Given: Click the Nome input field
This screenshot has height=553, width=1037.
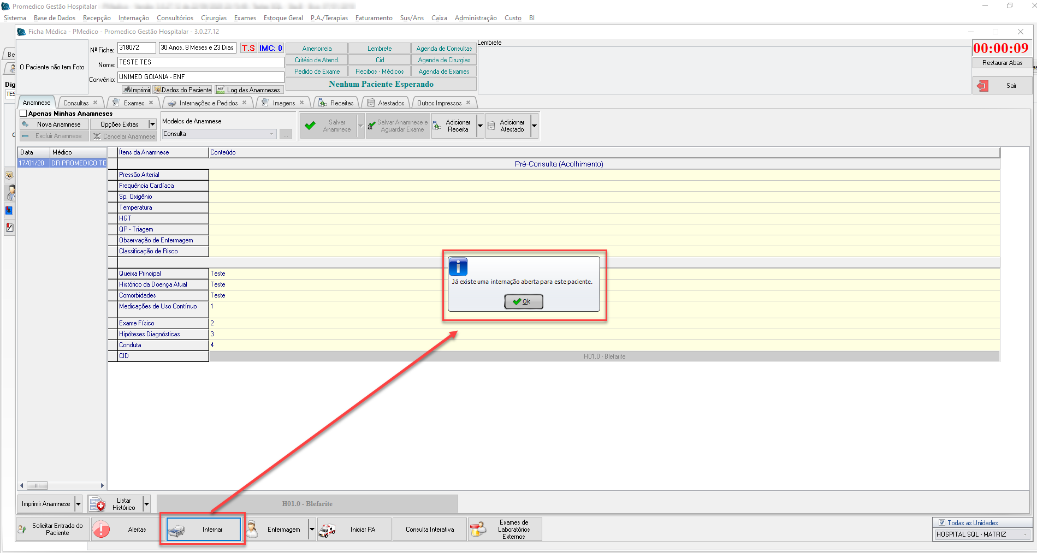Looking at the screenshot, I should click(x=200, y=63).
